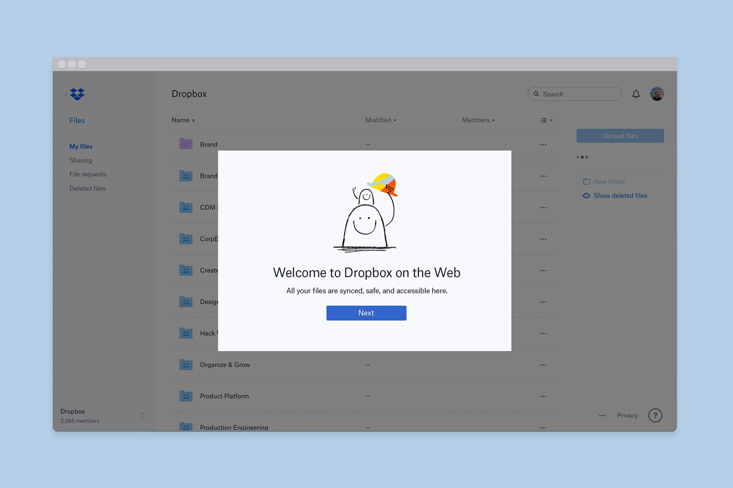This screenshot has width=733, height=488.
Task: Open the Modified column dropdown
Action: [381, 120]
